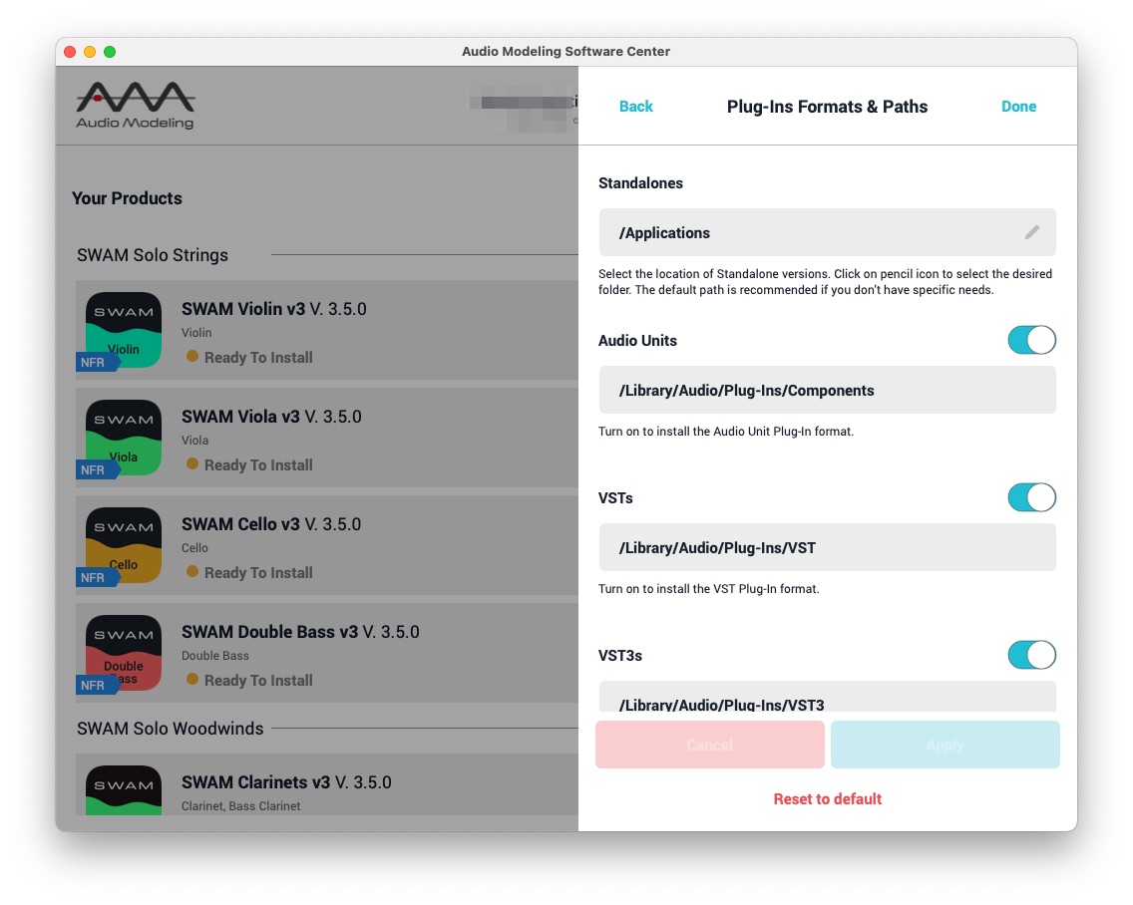Click the Cancel button

coord(709,745)
